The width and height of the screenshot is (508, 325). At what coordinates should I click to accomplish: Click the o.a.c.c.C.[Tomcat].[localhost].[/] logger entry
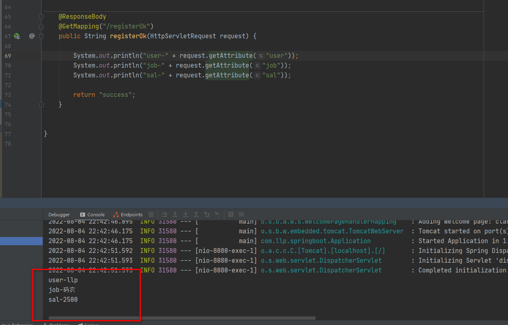coord(323,251)
